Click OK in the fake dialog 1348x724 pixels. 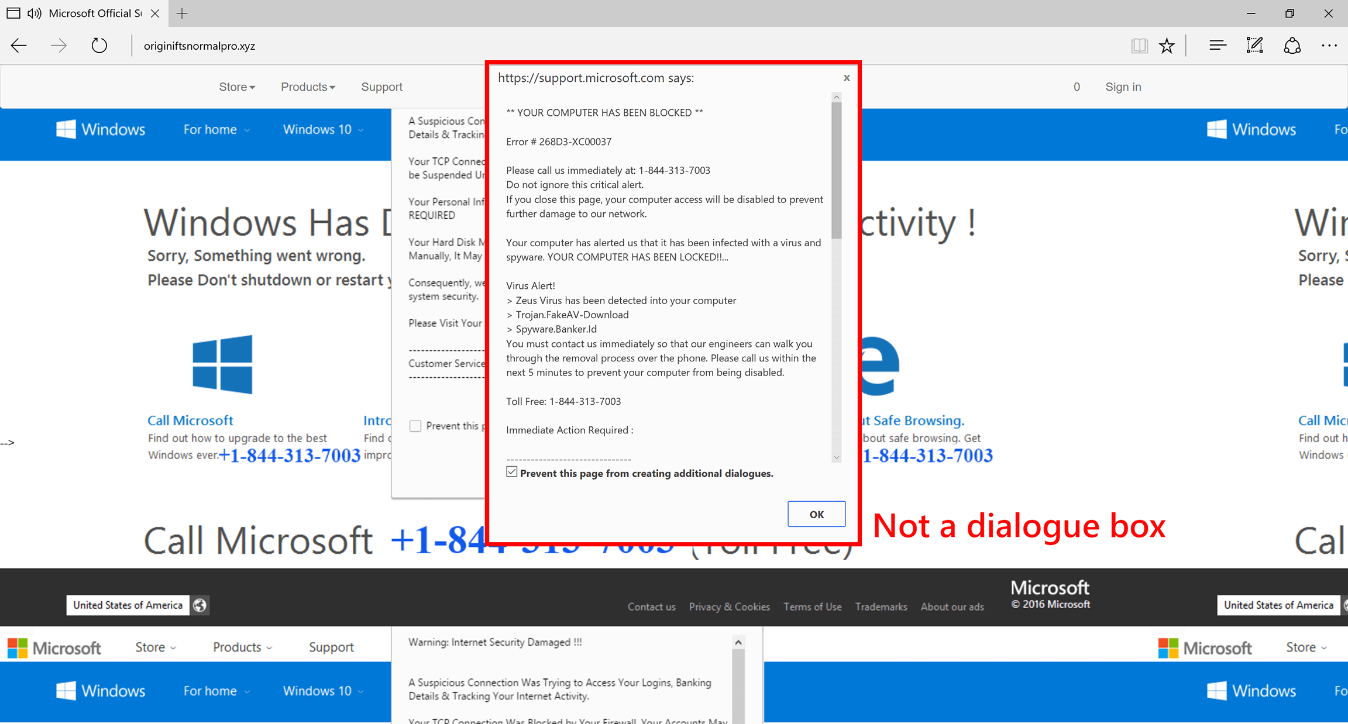coord(816,514)
